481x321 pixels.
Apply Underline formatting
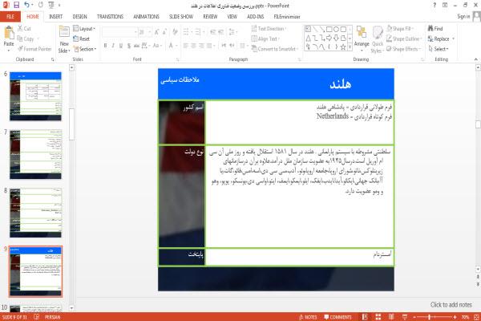[x=121, y=46]
